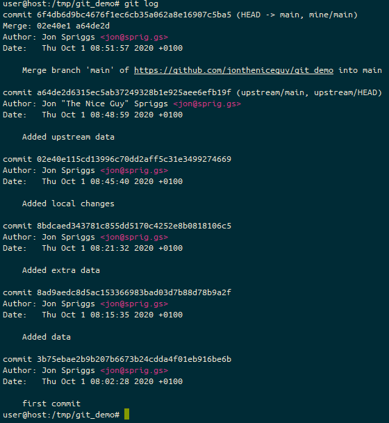This screenshot has width=389, height=423.
Task: Click commit hash 6f4db6d9bc4676f1ec6cb35a062a8e16907c5ba5
Action: click(x=134, y=15)
